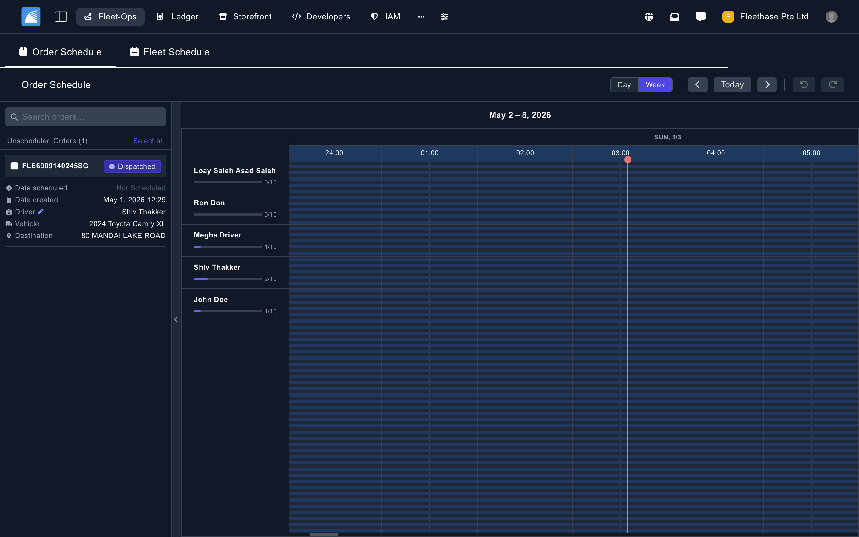
Task: Edit driver using the pencil icon
Action: pyautogui.click(x=41, y=212)
